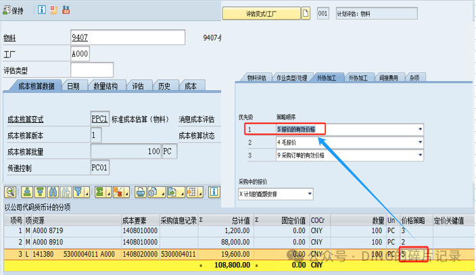Click the error log scroll icon
Screen dimensions: 476x275
point(54,10)
